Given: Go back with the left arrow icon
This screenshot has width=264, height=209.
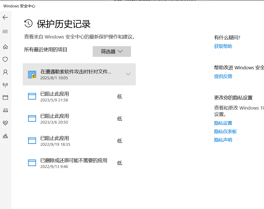Looking at the screenshot, I should click(5, 17).
